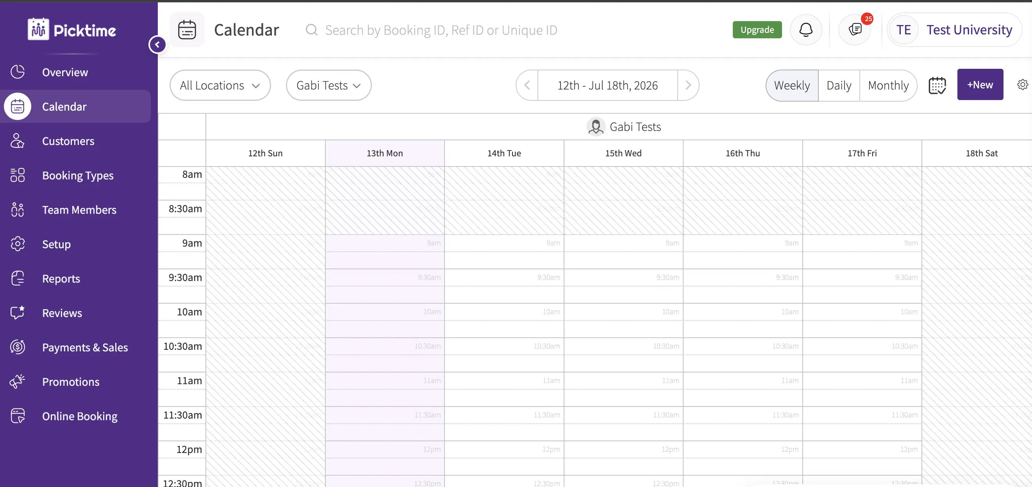
Task: Switch to Monthly view
Action: (888, 85)
